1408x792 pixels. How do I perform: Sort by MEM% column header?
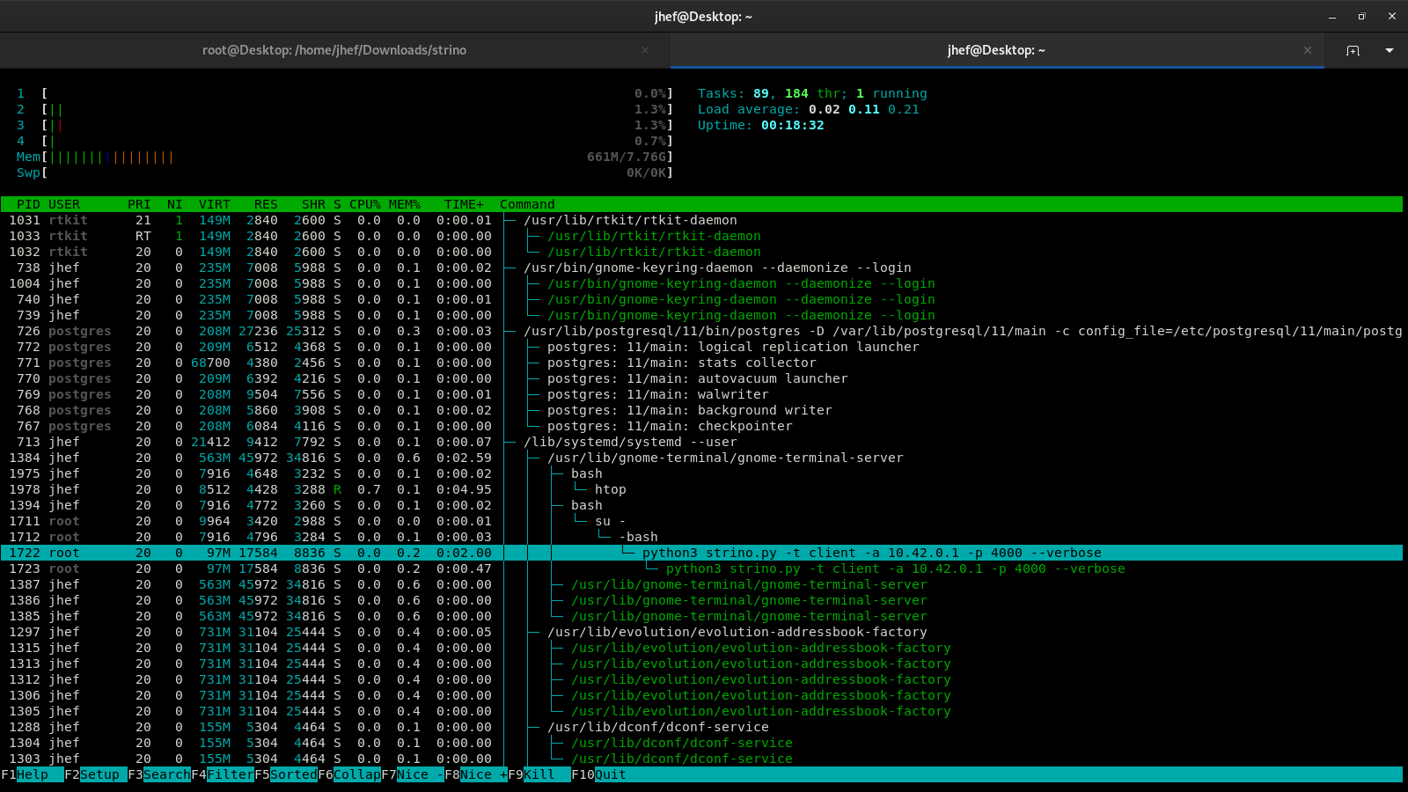click(x=405, y=204)
